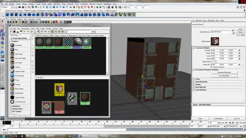Select the checker projection node in Work Area

click(x=72, y=99)
